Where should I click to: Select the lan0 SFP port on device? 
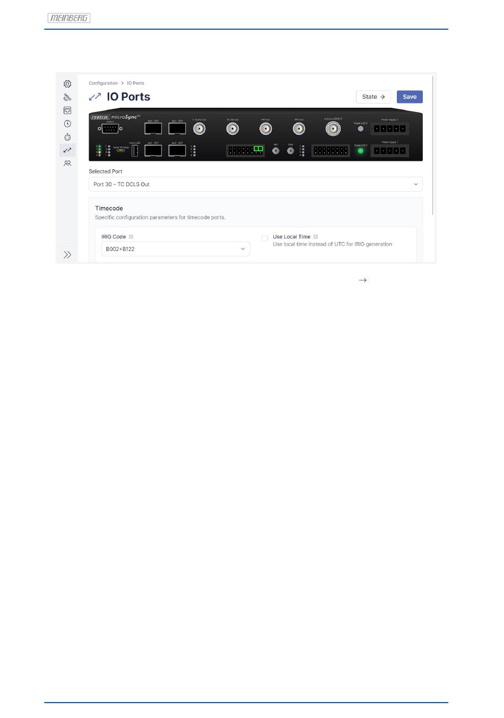coord(153,129)
